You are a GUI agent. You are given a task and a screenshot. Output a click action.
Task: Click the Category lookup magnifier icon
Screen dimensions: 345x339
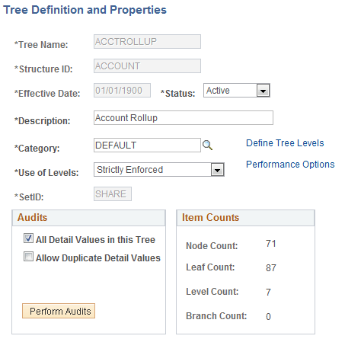(207, 145)
